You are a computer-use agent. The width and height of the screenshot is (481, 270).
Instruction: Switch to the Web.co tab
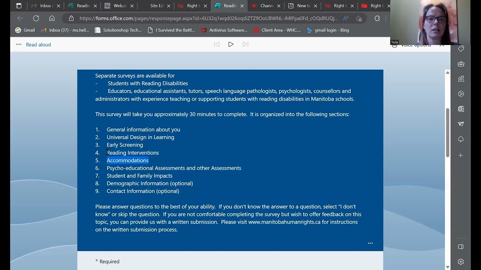pyautogui.click(x=118, y=6)
